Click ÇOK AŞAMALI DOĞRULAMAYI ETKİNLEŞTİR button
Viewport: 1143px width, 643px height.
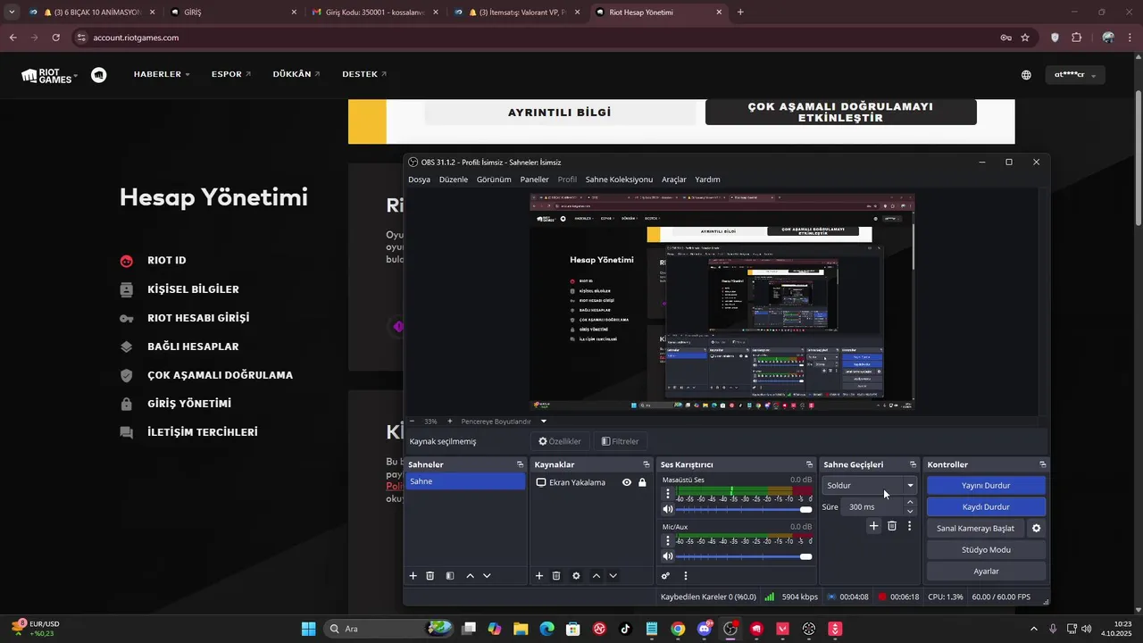(x=840, y=113)
